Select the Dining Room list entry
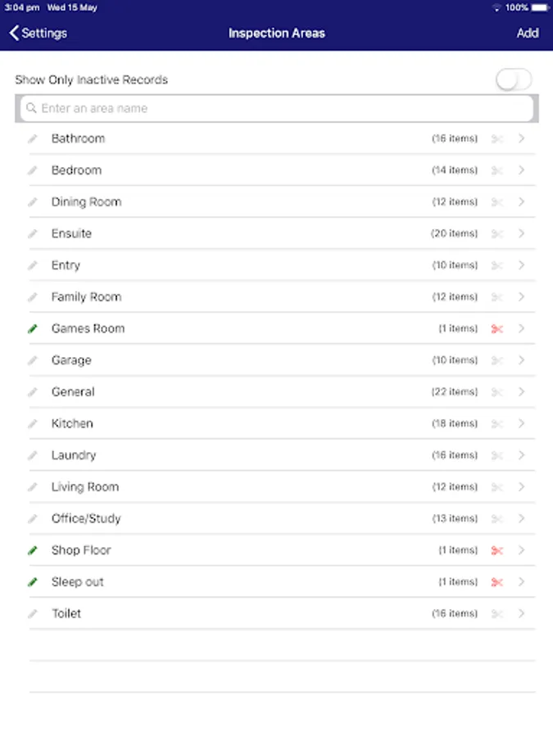The height and width of the screenshot is (737, 553). (x=86, y=201)
